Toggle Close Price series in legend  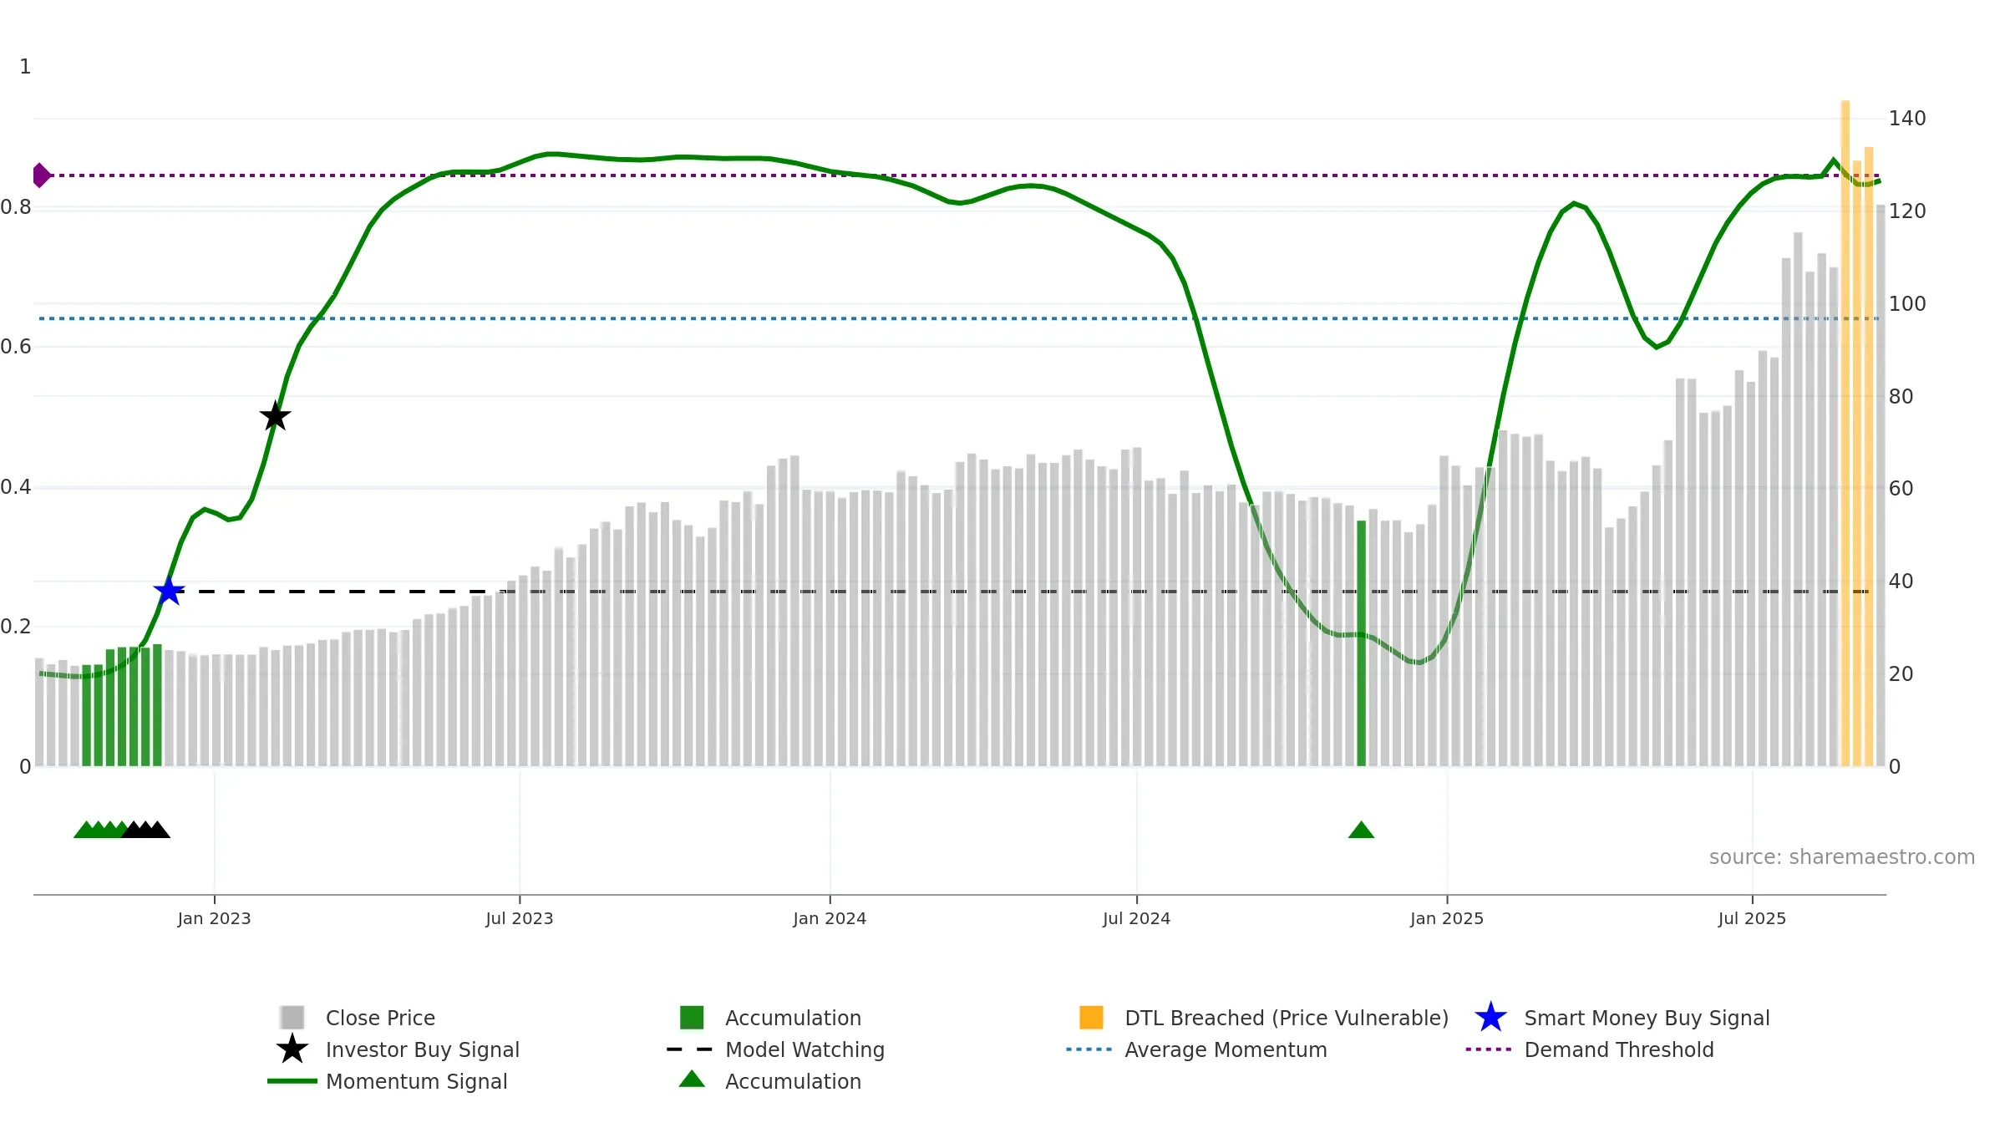380,1018
